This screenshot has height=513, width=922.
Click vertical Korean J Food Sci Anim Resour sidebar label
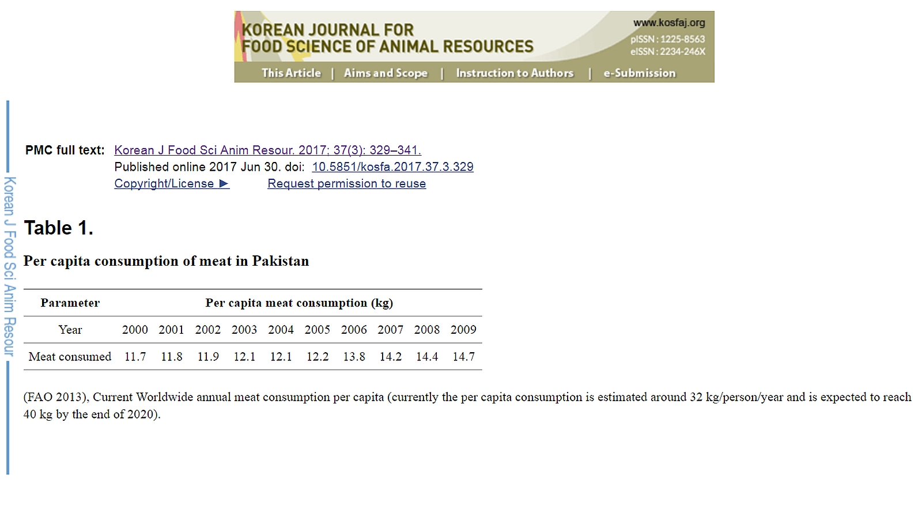coord(9,266)
